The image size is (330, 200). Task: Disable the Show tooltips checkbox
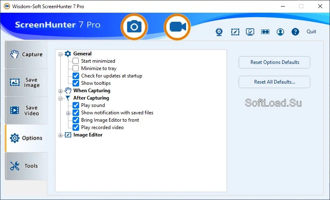(76, 83)
